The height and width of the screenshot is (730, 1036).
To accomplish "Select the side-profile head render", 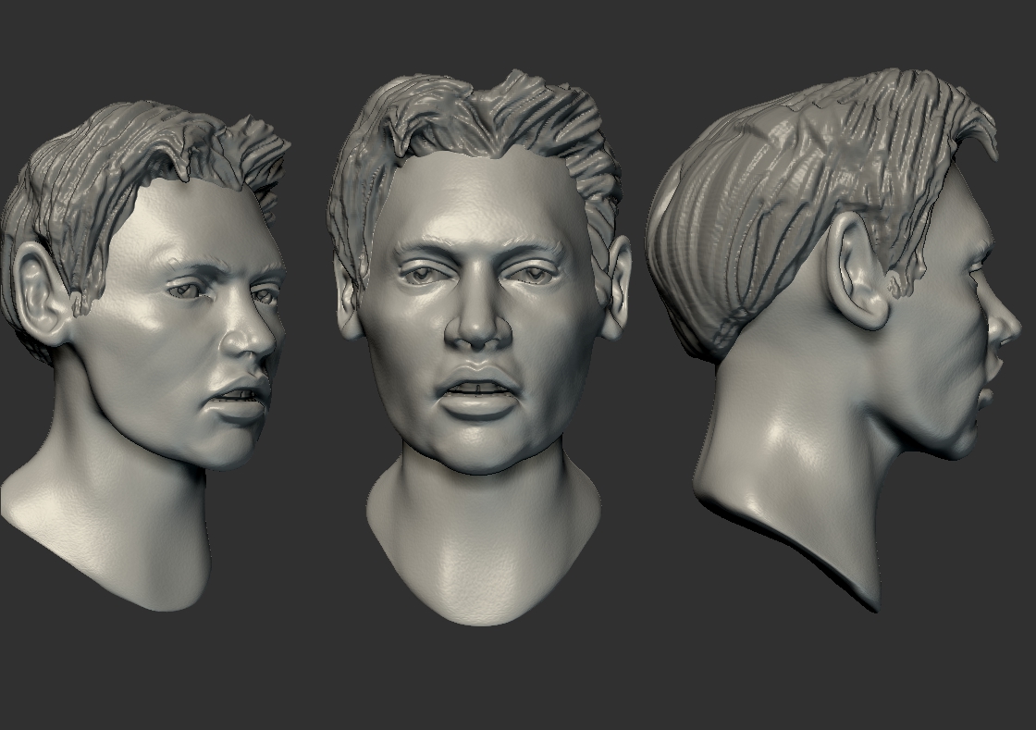I will coord(833,339).
